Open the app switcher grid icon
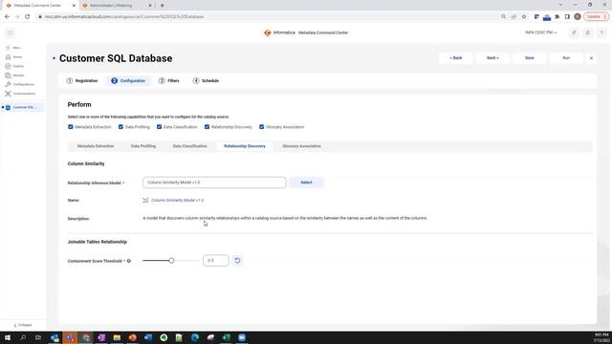The image size is (612, 344). (x=11, y=32)
